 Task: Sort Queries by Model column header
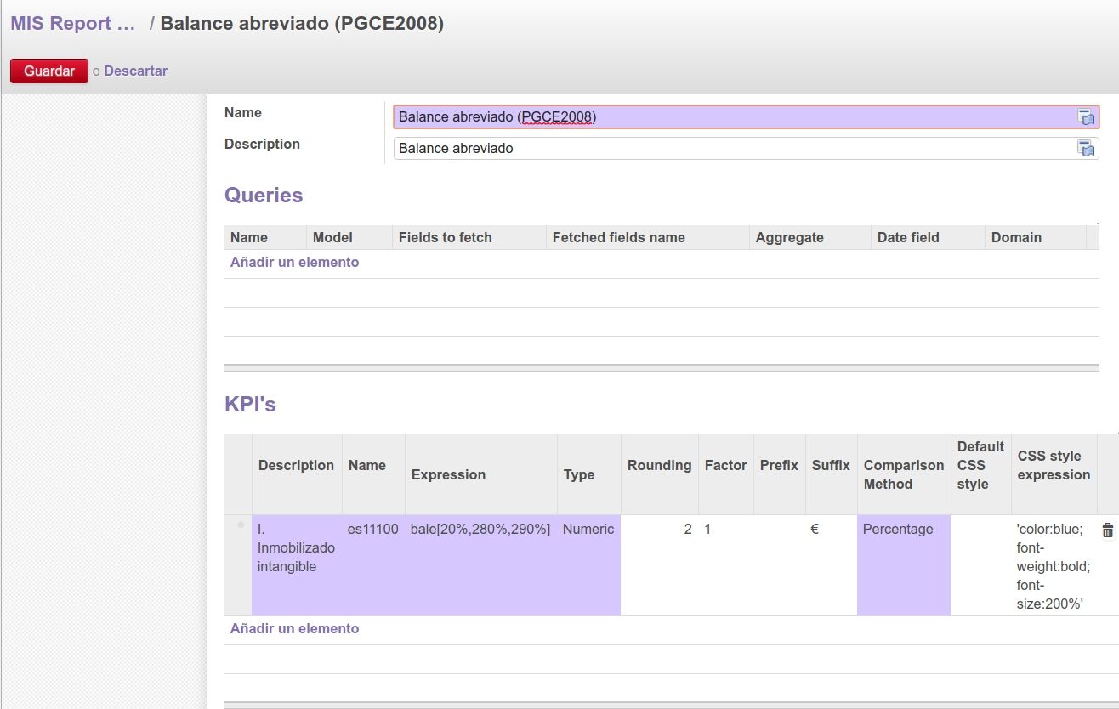(332, 238)
